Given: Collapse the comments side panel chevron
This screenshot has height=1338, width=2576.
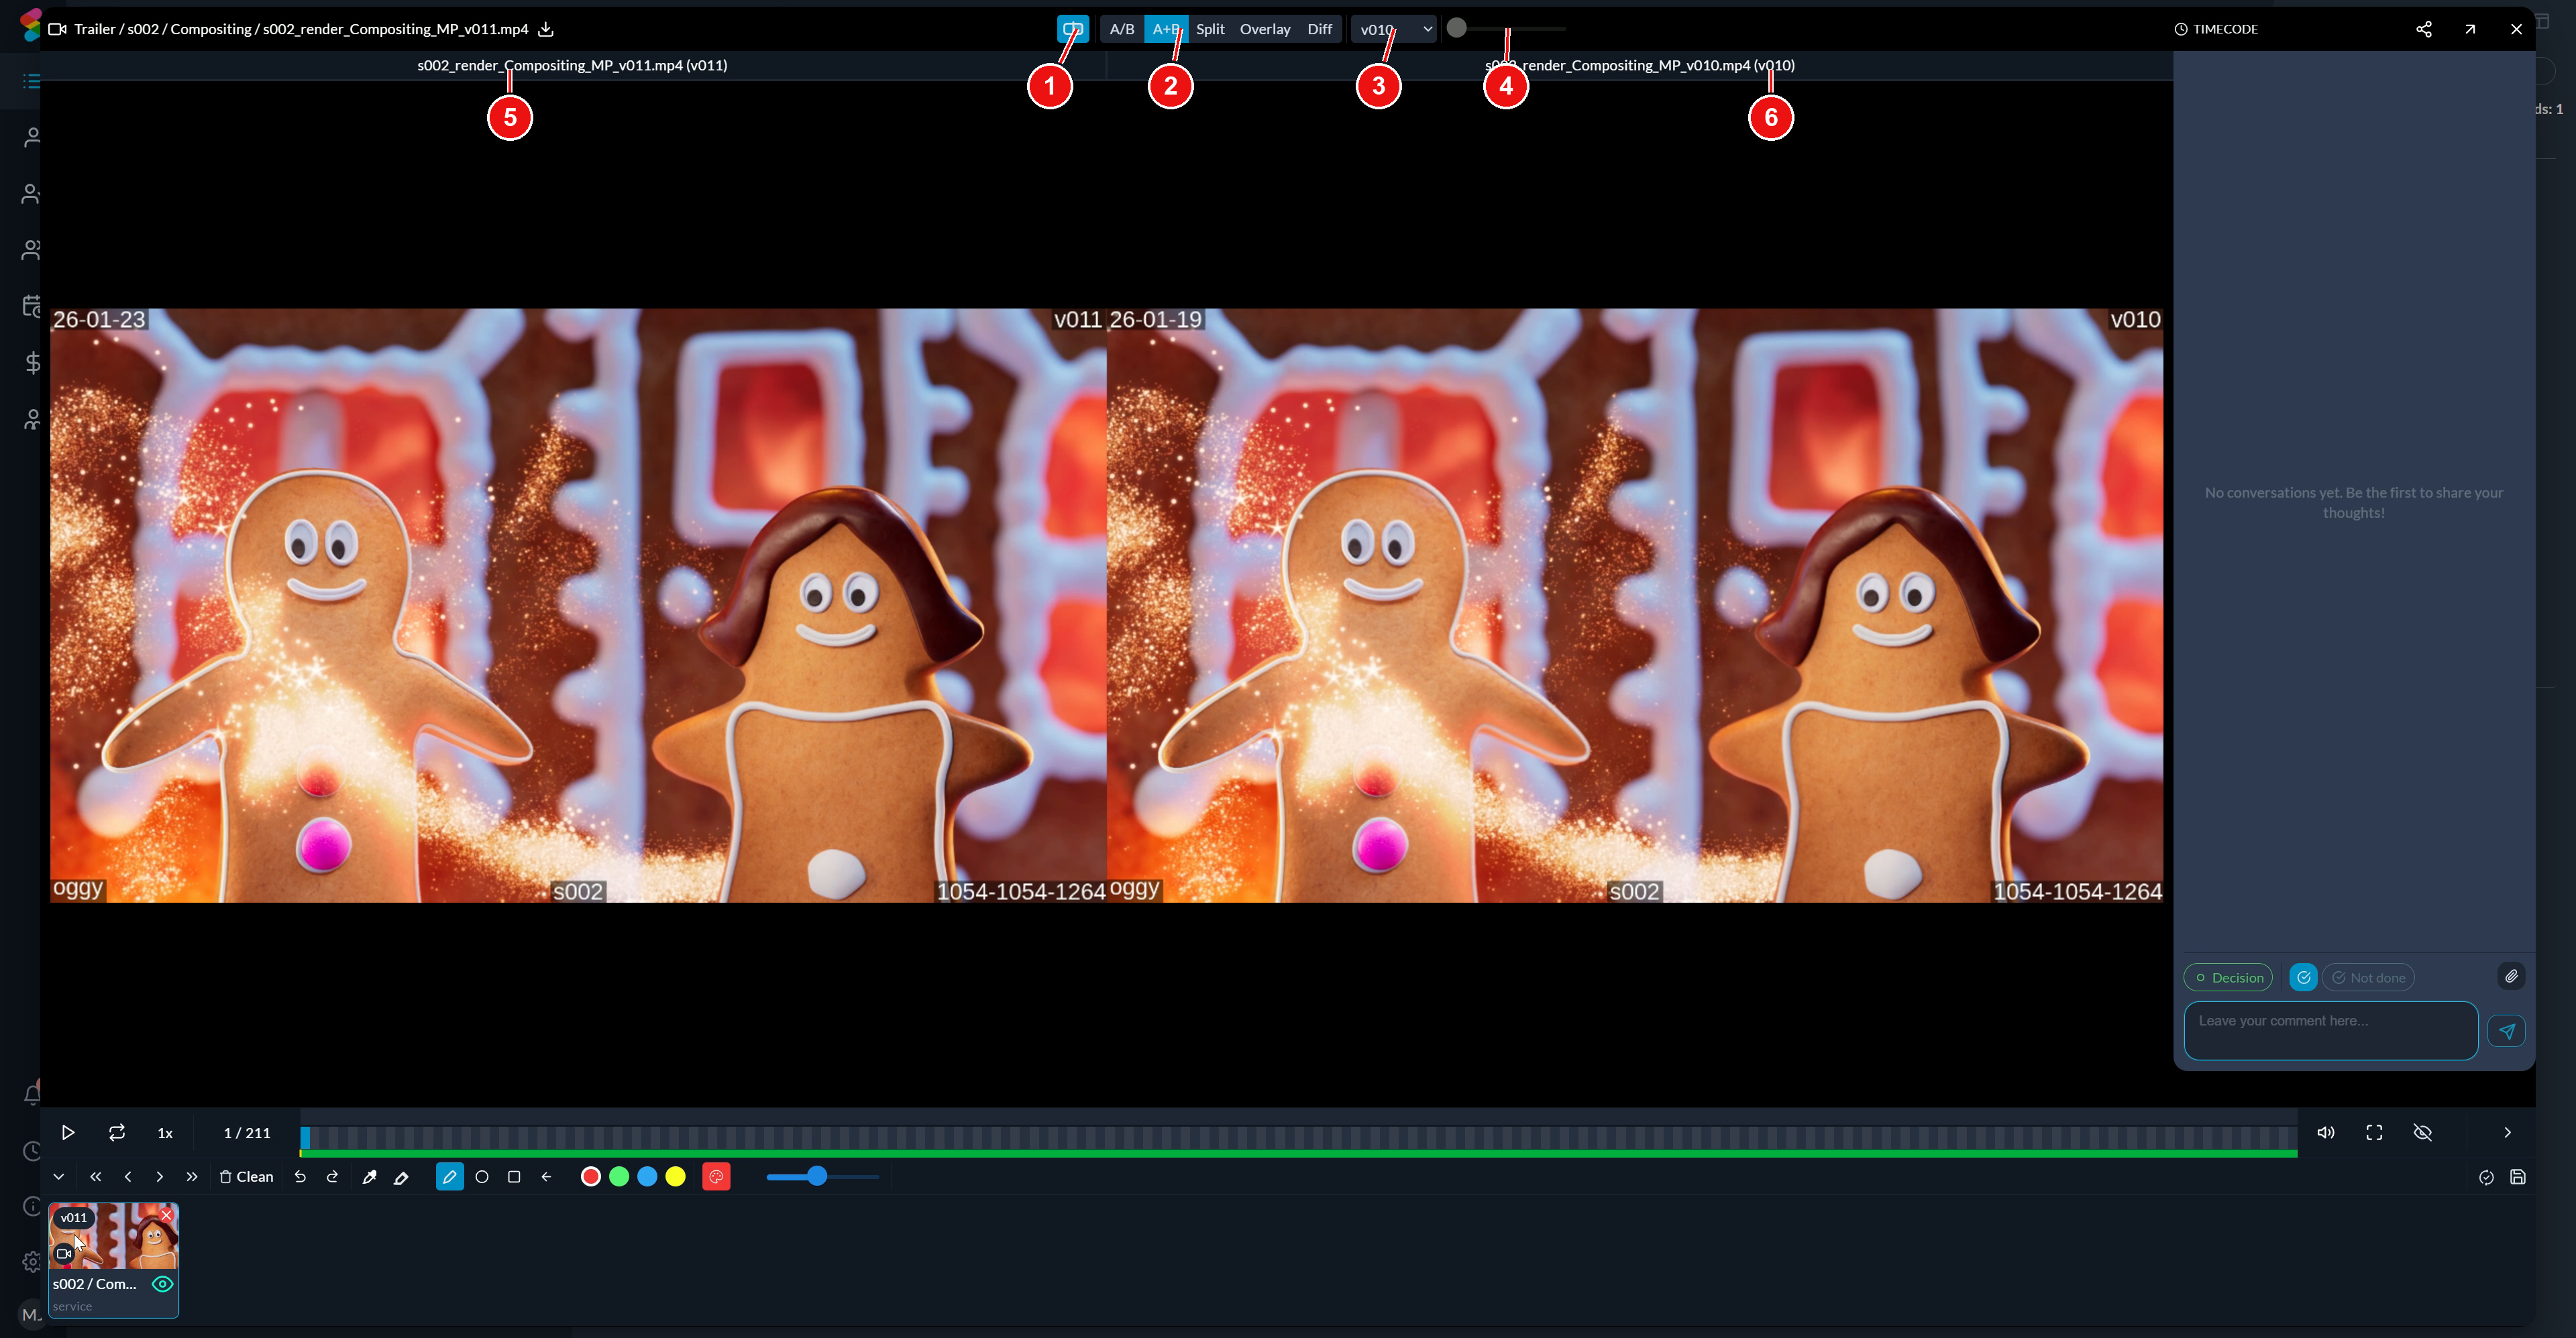Looking at the screenshot, I should coord(2507,1132).
